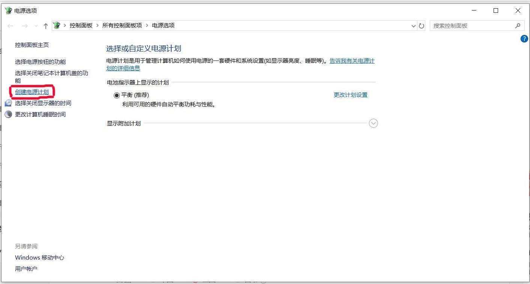Expand the address bar history dropdown

413,26
